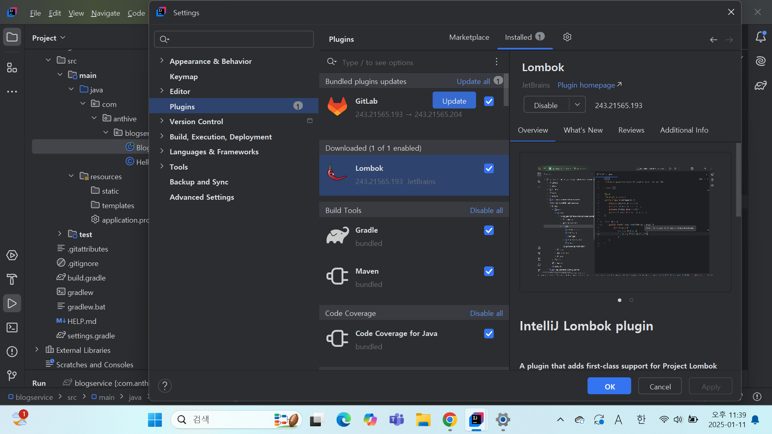Open the Terminal tool window icon
772x434 pixels.
(12, 328)
